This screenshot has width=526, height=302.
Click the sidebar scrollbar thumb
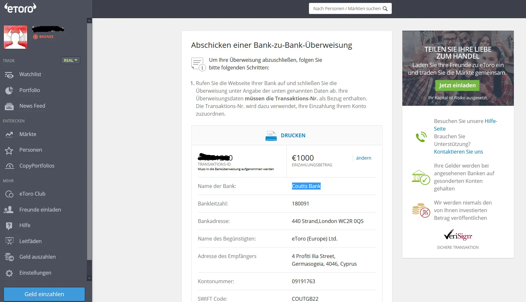89,142
